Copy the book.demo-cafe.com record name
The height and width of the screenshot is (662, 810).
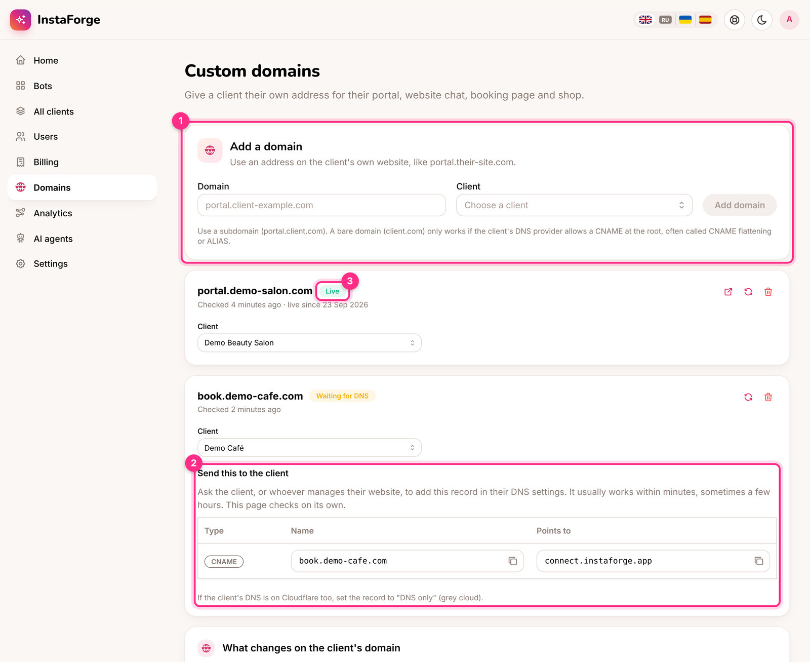click(x=513, y=561)
